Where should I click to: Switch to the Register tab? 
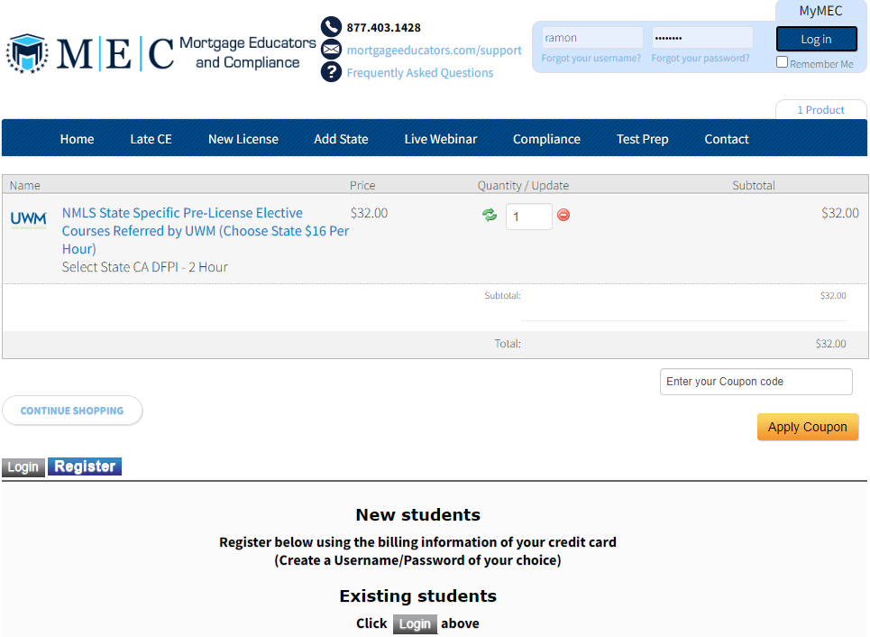[85, 466]
